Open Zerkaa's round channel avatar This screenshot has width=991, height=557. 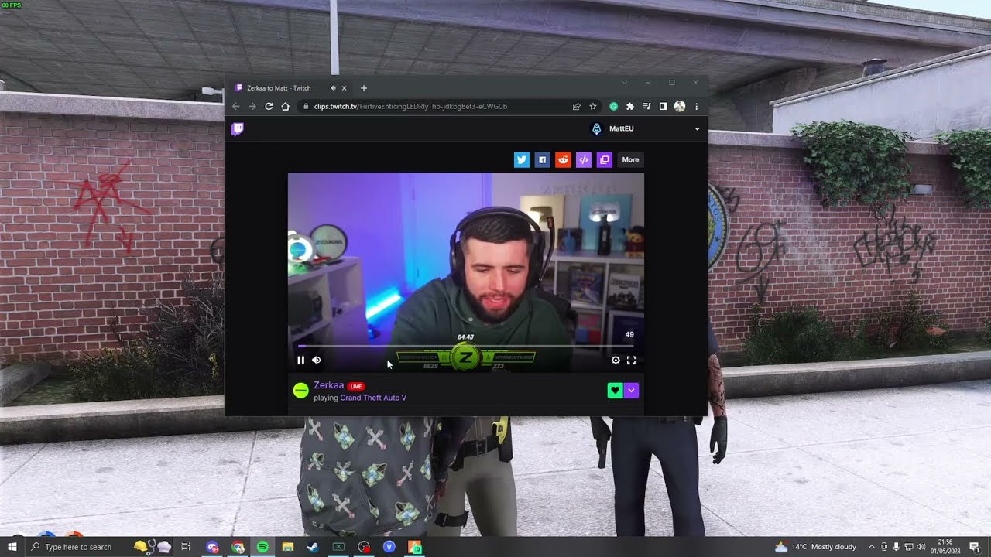300,391
